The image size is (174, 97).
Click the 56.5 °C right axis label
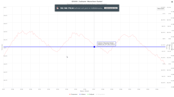click(163, 26)
